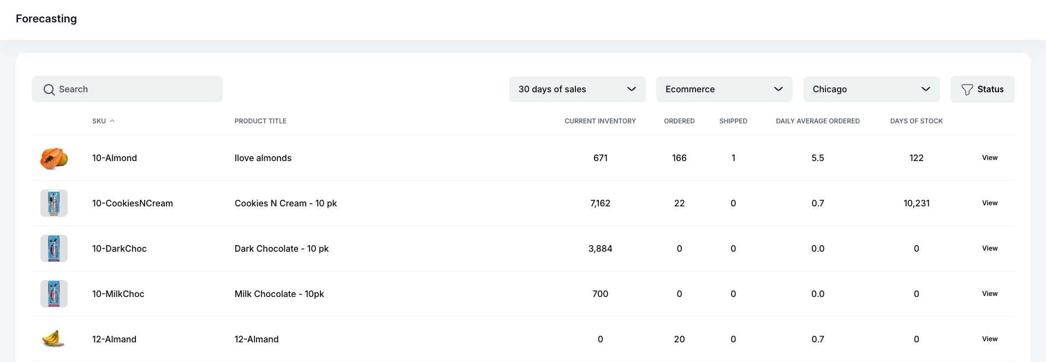1046x362 pixels.
Task: Select the 10-MilkChoc product image
Action: pyautogui.click(x=54, y=294)
